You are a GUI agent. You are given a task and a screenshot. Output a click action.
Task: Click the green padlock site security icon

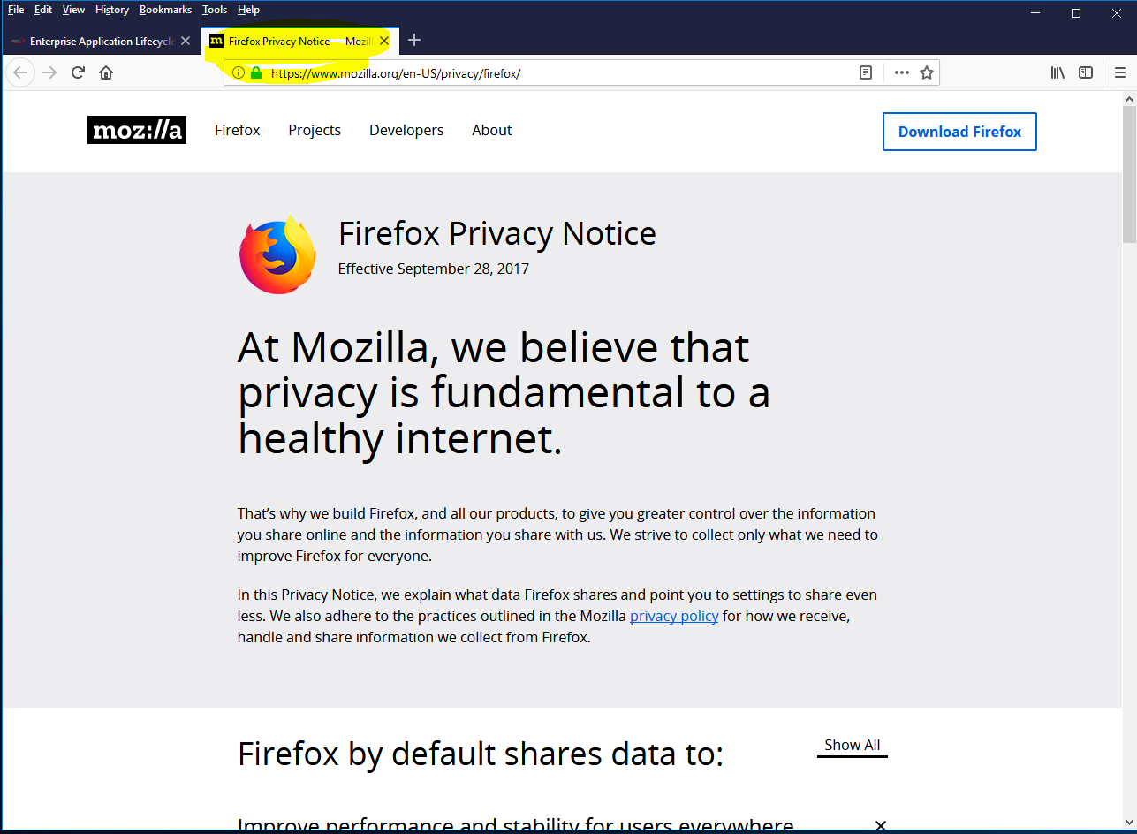(256, 73)
